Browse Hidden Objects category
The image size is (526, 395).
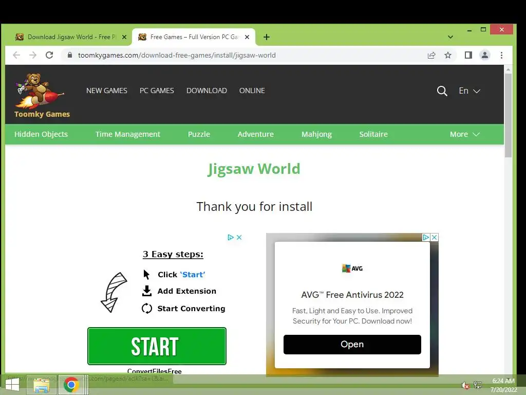[x=41, y=134]
